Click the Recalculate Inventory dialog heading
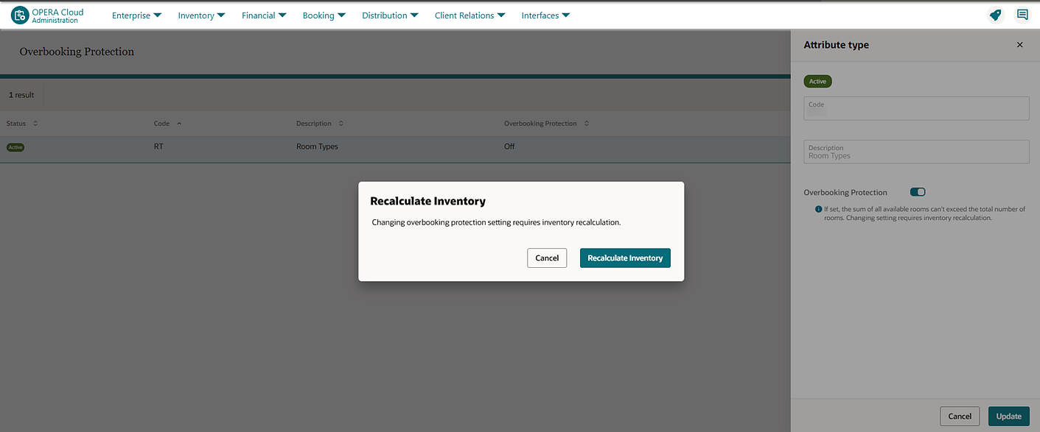 coord(427,201)
